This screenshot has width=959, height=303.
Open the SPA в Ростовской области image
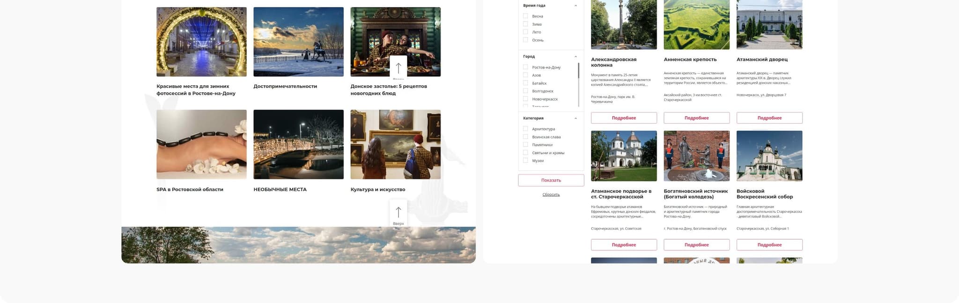[x=201, y=144]
